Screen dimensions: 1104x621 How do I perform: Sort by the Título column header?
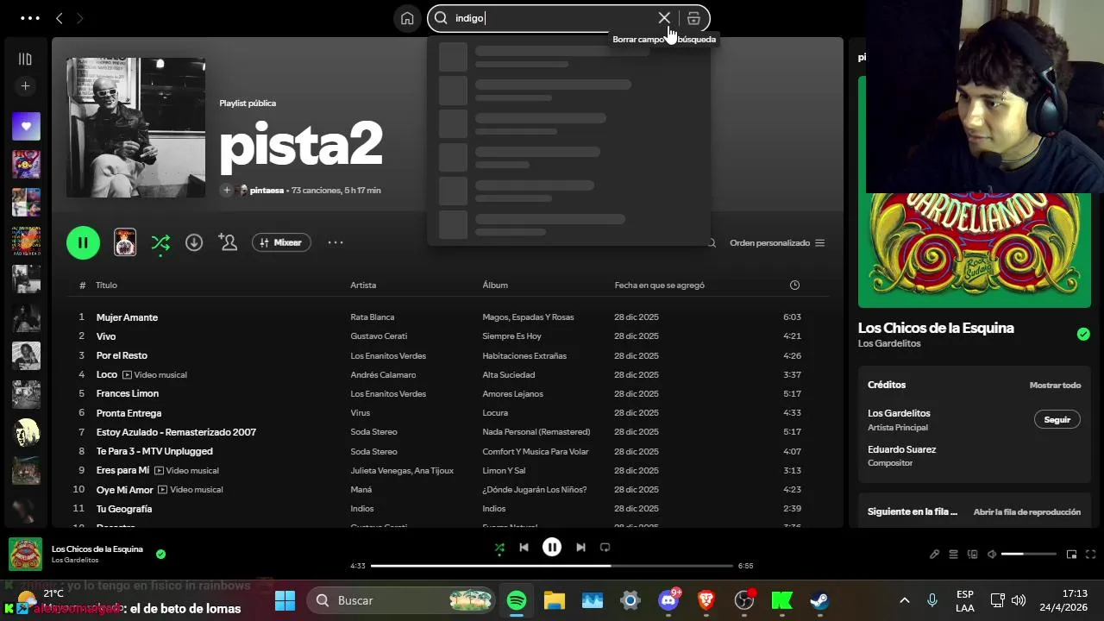pos(106,285)
